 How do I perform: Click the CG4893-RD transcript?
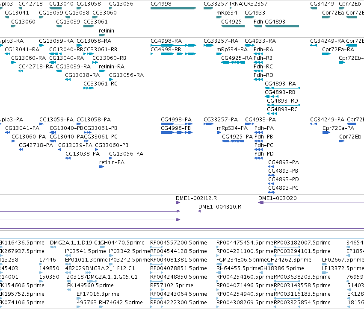point(284,105)
